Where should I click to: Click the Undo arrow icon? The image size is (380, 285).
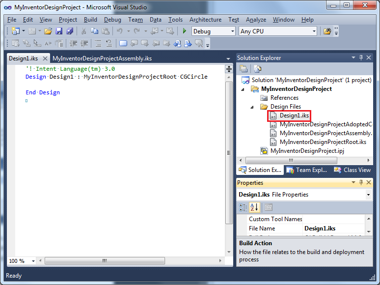[120, 31]
